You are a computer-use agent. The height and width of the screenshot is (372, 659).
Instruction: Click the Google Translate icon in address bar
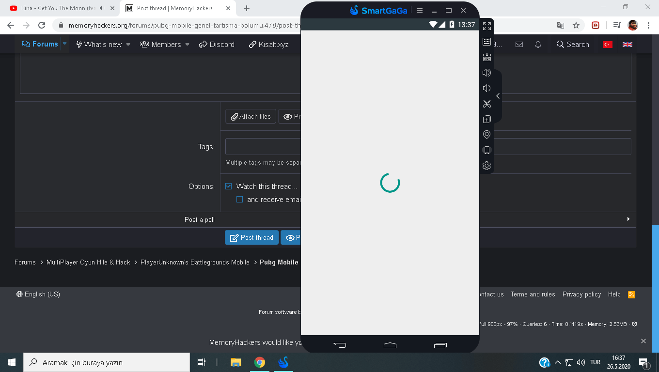coord(561,25)
